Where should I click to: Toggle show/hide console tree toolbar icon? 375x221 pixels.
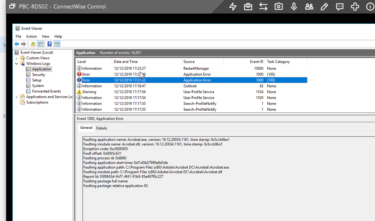[x=41, y=44]
